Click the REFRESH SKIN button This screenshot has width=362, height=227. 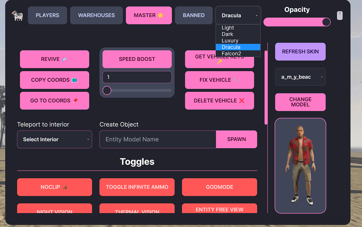point(300,52)
